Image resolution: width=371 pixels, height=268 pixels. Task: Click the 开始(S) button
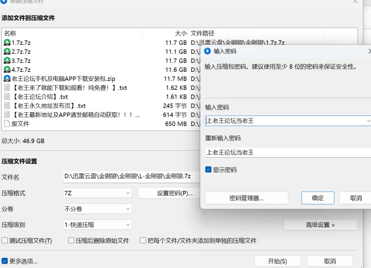[277, 261]
